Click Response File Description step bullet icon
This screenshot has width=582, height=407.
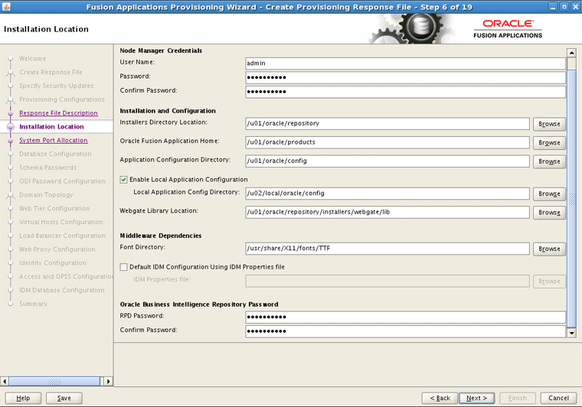[11, 113]
